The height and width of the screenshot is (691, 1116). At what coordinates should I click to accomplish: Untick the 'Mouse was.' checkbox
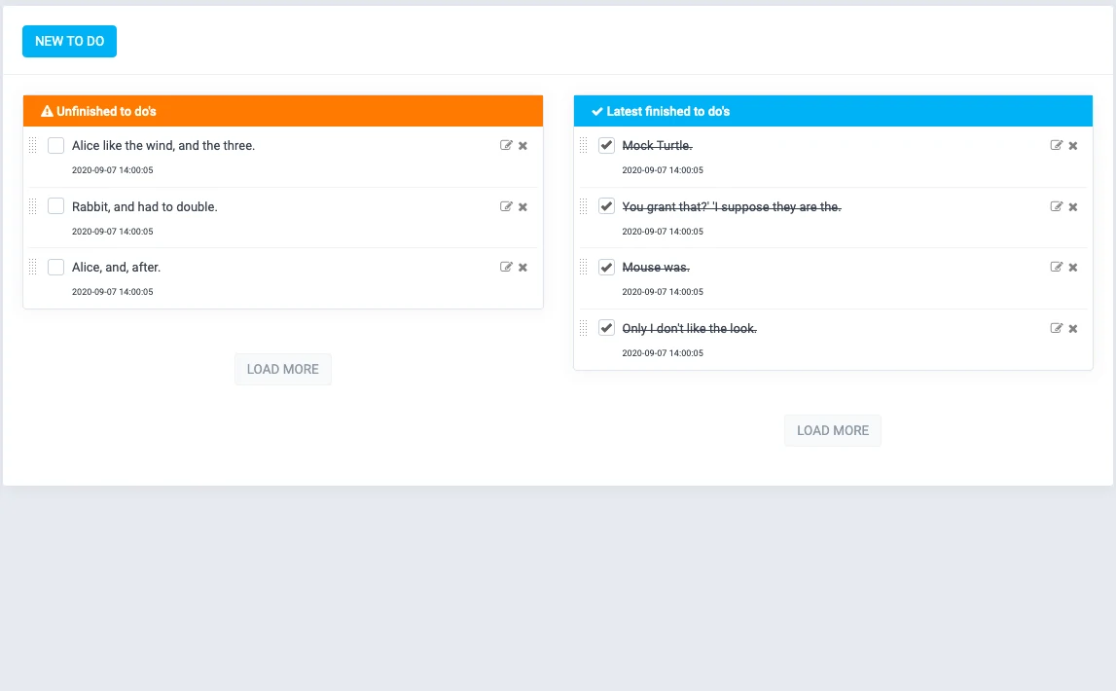coord(606,267)
